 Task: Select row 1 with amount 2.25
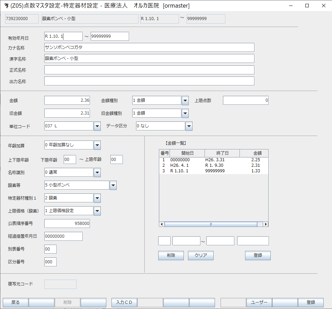point(214,160)
